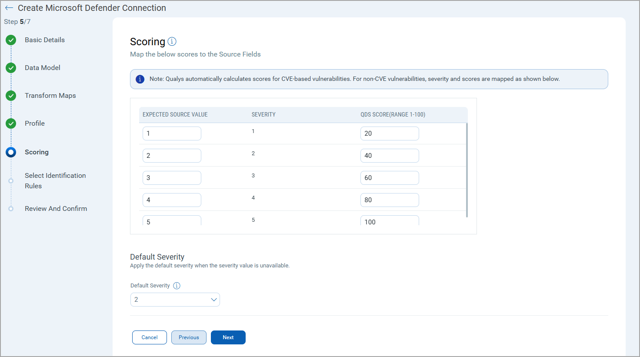Image resolution: width=640 pixels, height=357 pixels.
Task: Cancel the connection creation
Action: (x=150, y=337)
